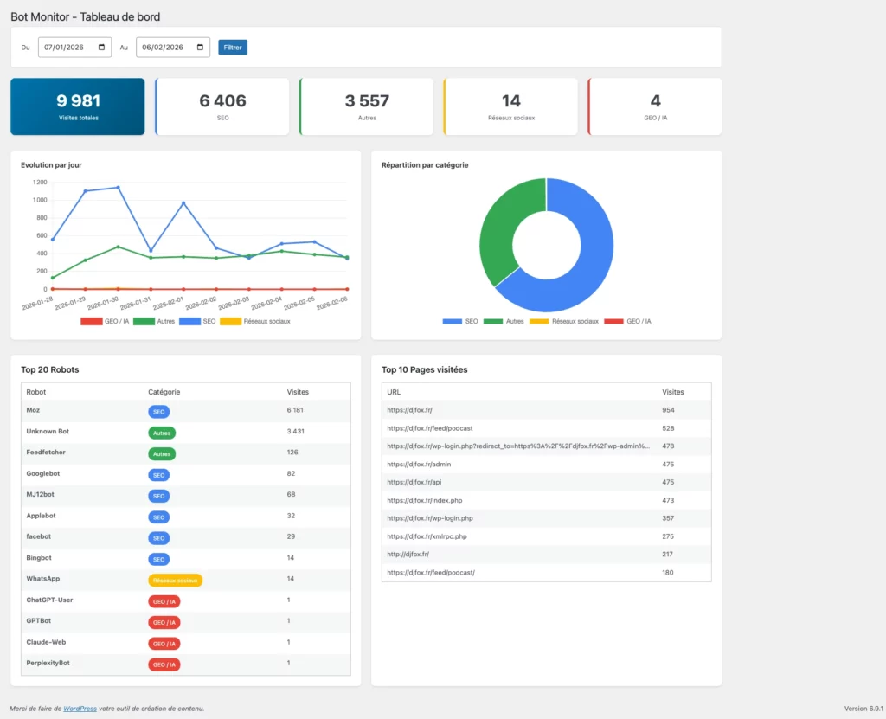Click the https://djfox.fr/api URL row
Screen dimensions: 886x719
(414, 483)
